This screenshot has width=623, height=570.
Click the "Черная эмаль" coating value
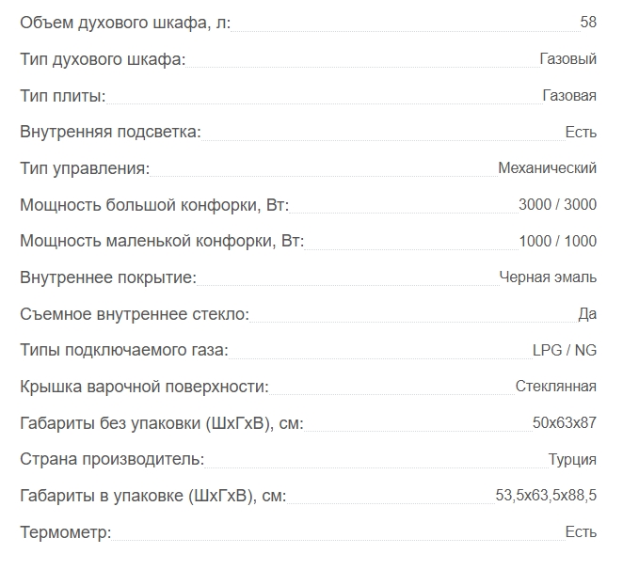coord(548,277)
